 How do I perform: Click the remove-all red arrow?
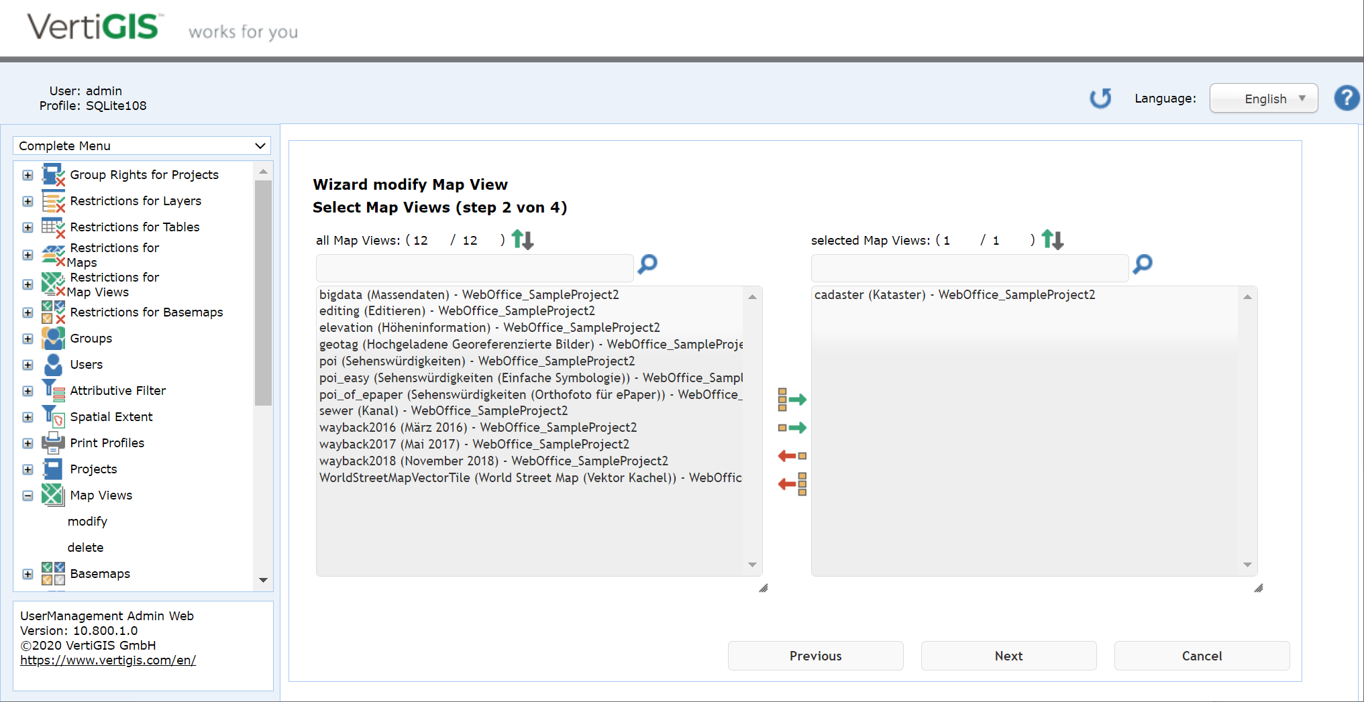click(792, 483)
